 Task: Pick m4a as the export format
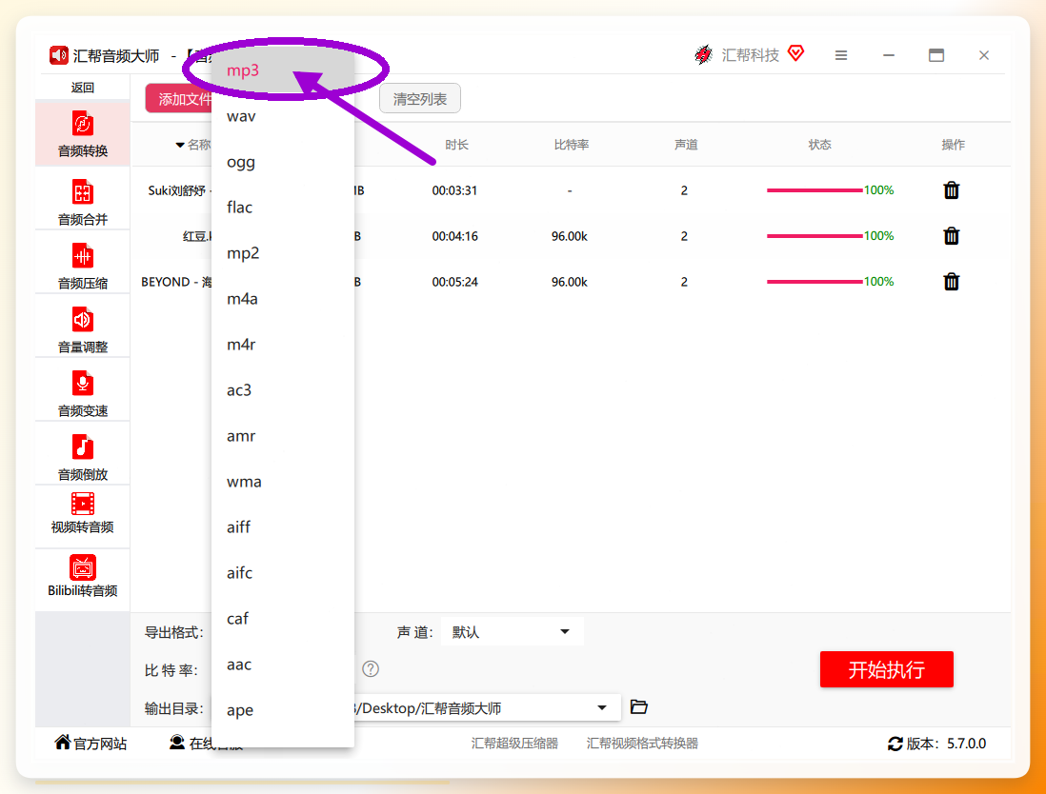tap(283, 299)
